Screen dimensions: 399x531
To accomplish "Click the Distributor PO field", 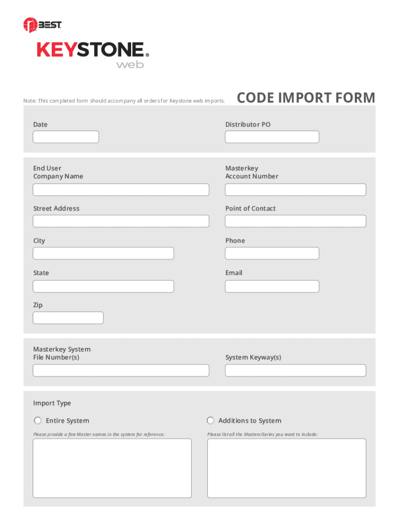I will coord(272,137).
